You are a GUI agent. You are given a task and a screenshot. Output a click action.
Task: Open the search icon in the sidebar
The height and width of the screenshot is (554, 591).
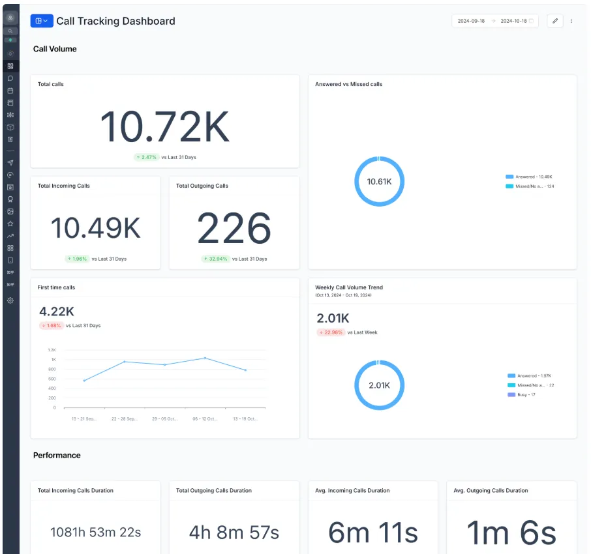tap(10, 31)
